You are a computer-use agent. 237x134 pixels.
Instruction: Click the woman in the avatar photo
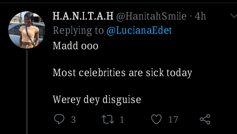tap(29, 30)
